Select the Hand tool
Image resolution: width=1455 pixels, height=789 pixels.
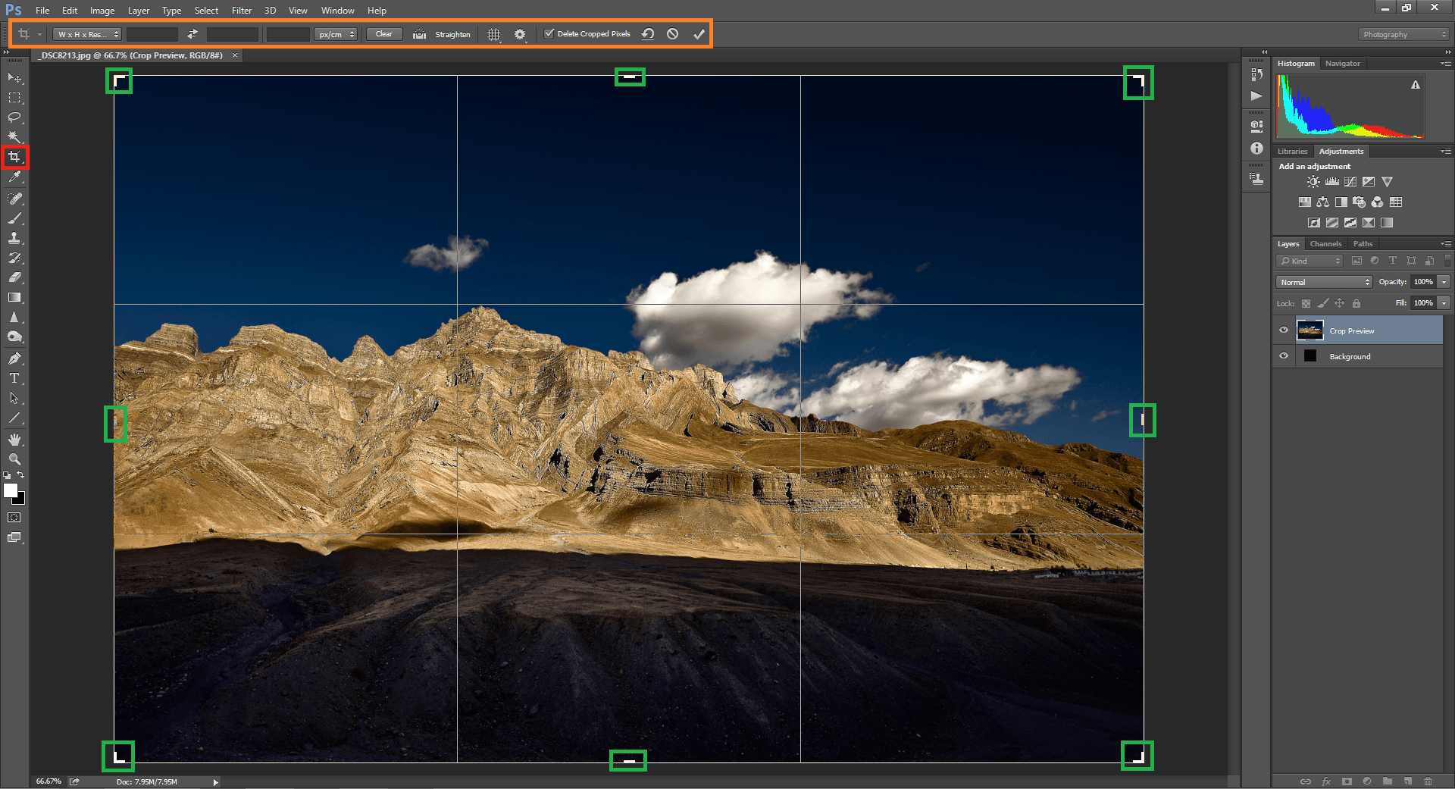14,440
